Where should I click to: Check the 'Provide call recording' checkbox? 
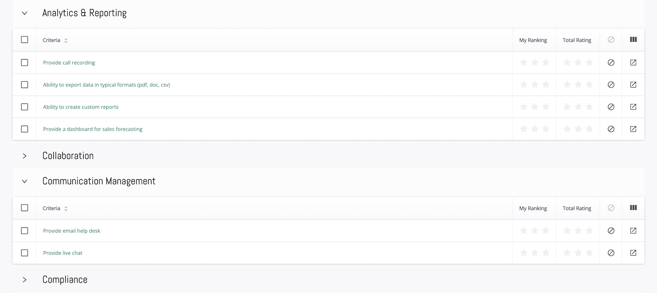click(x=25, y=63)
